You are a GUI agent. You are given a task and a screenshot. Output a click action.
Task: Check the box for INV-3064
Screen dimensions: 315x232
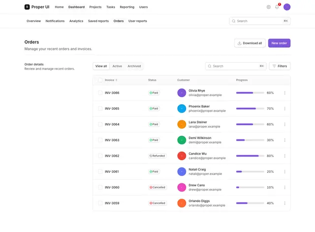tap(100, 125)
